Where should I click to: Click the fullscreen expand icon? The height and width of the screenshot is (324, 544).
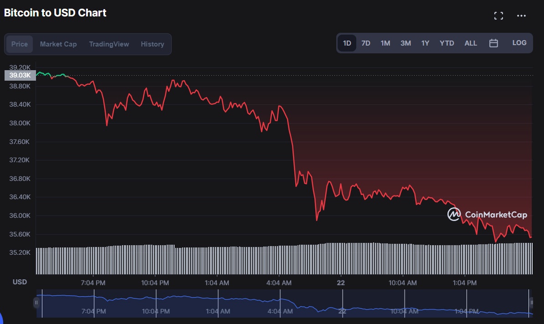[x=498, y=16]
